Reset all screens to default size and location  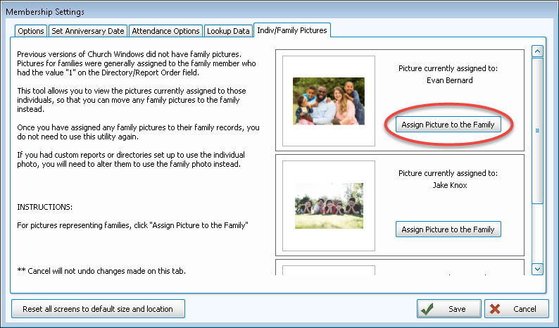tap(98, 309)
